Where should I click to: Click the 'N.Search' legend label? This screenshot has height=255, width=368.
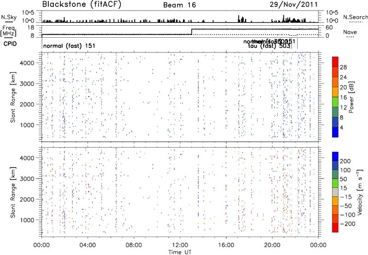(x=356, y=17)
